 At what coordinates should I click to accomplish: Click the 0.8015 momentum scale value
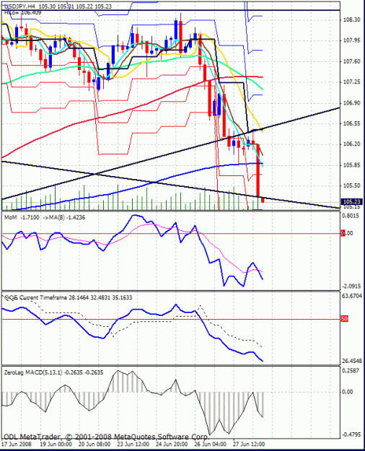pyautogui.click(x=351, y=216)
